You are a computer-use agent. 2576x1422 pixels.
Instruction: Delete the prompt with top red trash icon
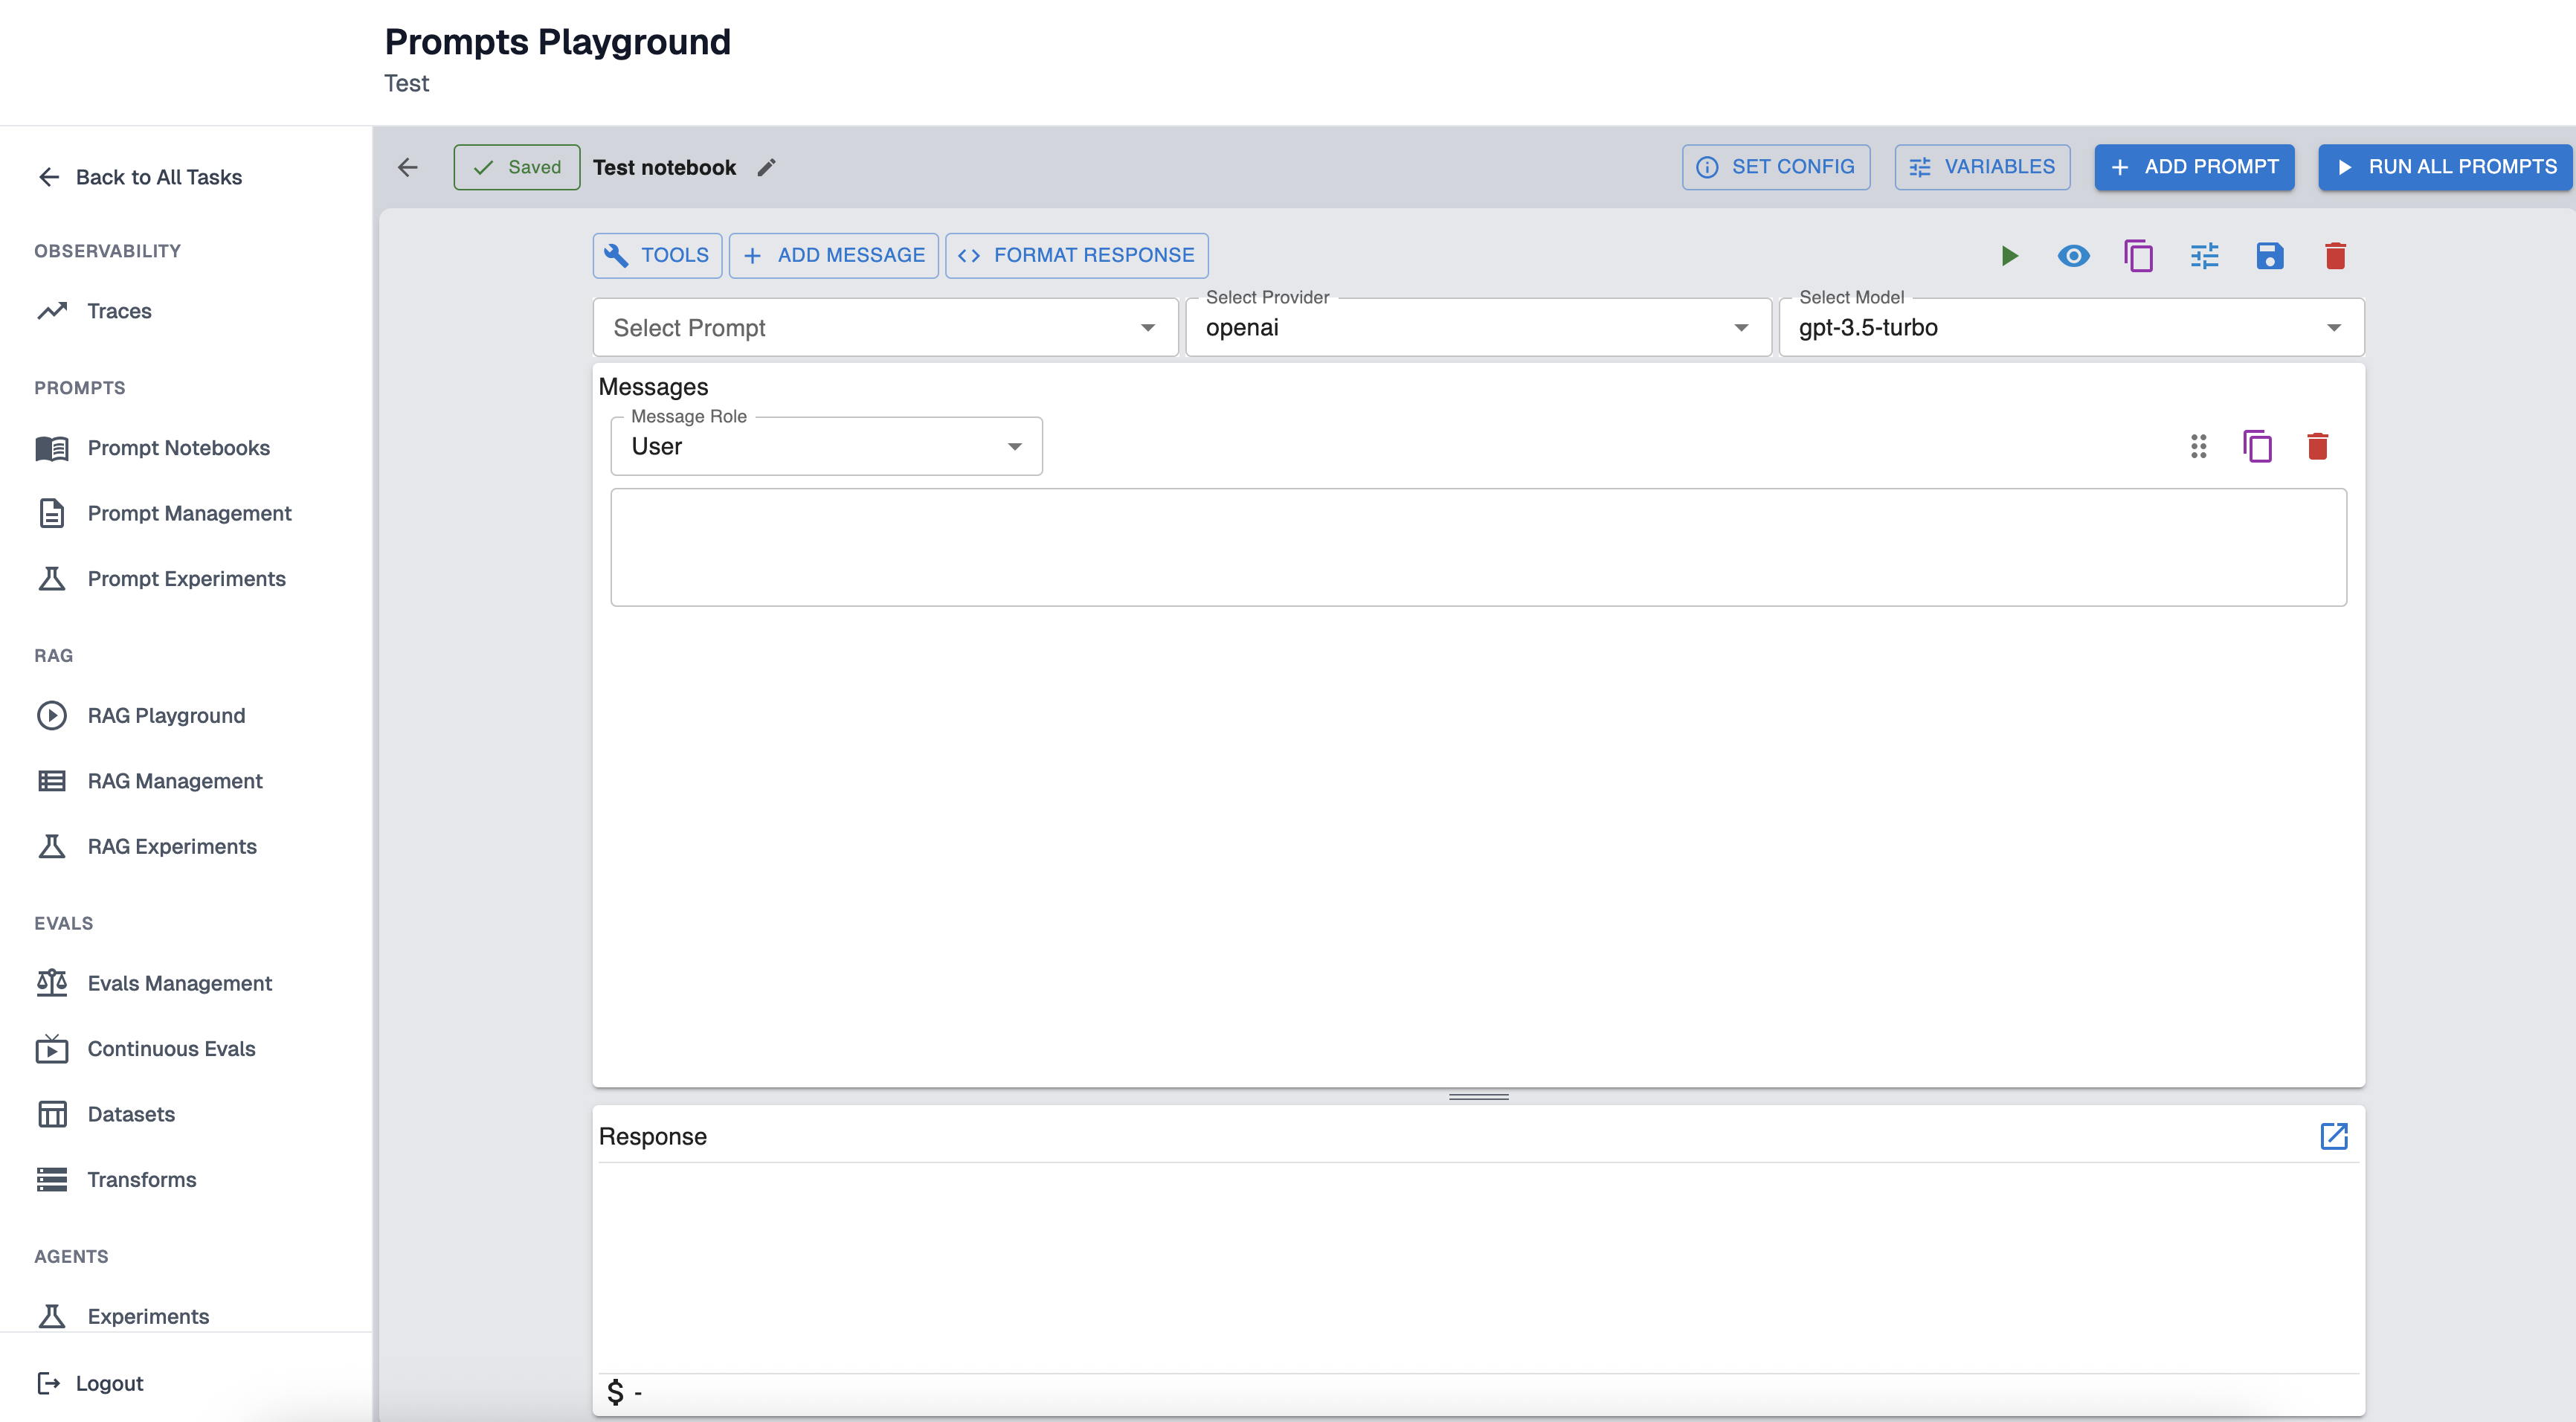(2335, 256)
